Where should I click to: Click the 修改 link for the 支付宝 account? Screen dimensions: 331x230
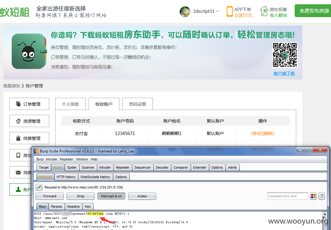click(x=257, y=133)
